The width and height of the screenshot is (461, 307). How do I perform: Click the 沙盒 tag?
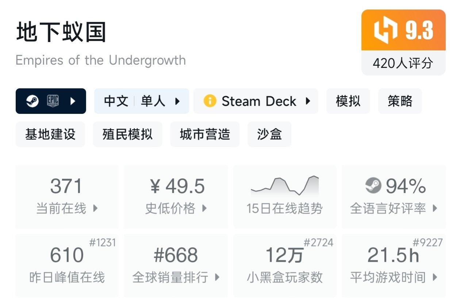(269, 134)
